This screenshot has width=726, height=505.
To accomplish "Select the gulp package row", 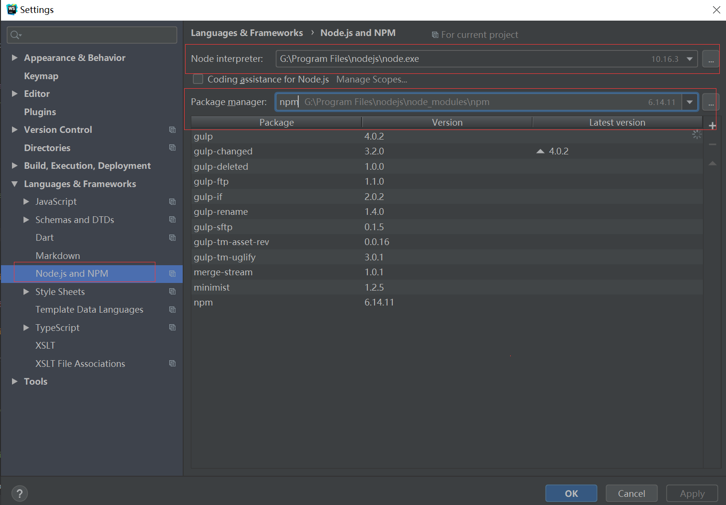I will [x=447, y=136].
